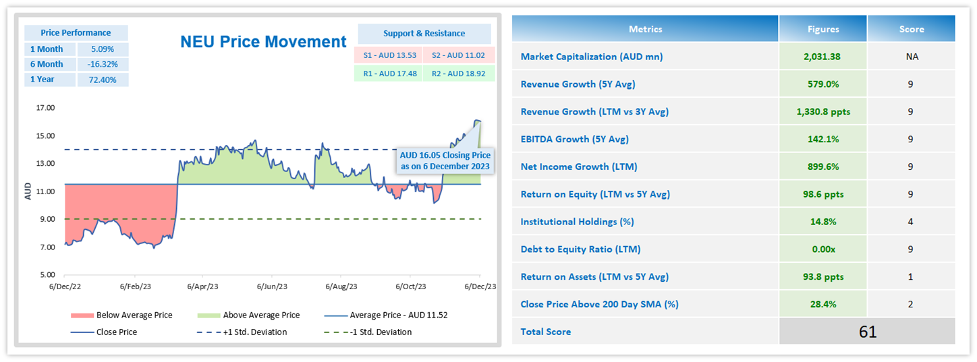Click the Total Score value 61
Image resolution: width=977 pixels, height=362 pixels.
(x=868, y=332)
